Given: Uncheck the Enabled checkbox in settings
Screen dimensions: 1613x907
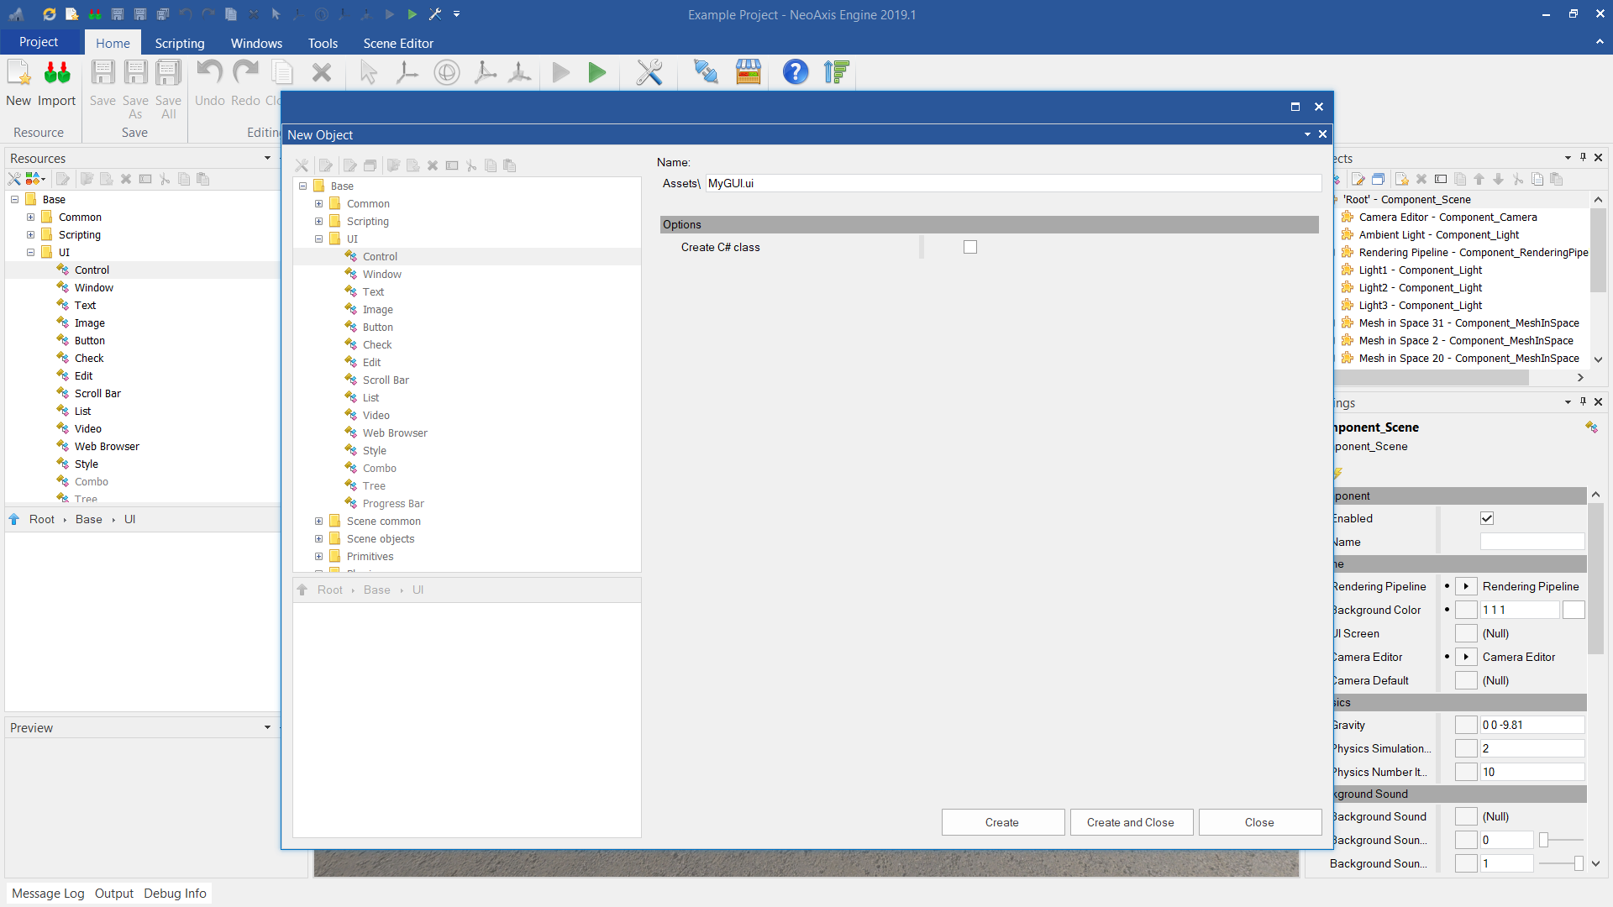Looking at the screenshot, I should click(x=1487, y=518).
